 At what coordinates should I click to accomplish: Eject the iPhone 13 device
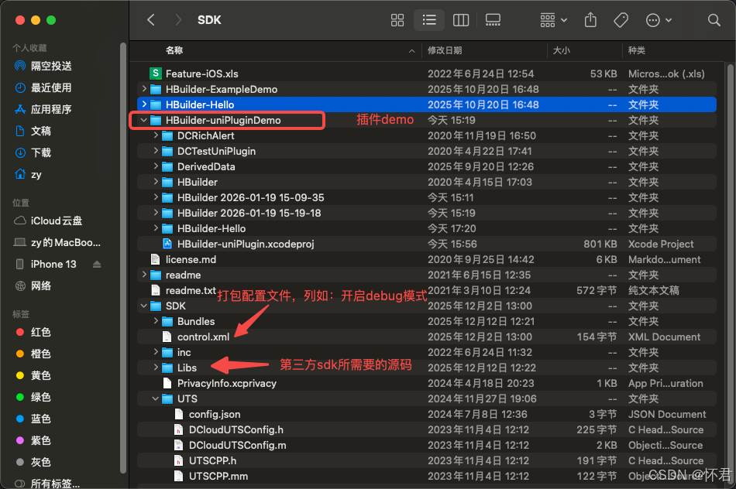point(97,264)
